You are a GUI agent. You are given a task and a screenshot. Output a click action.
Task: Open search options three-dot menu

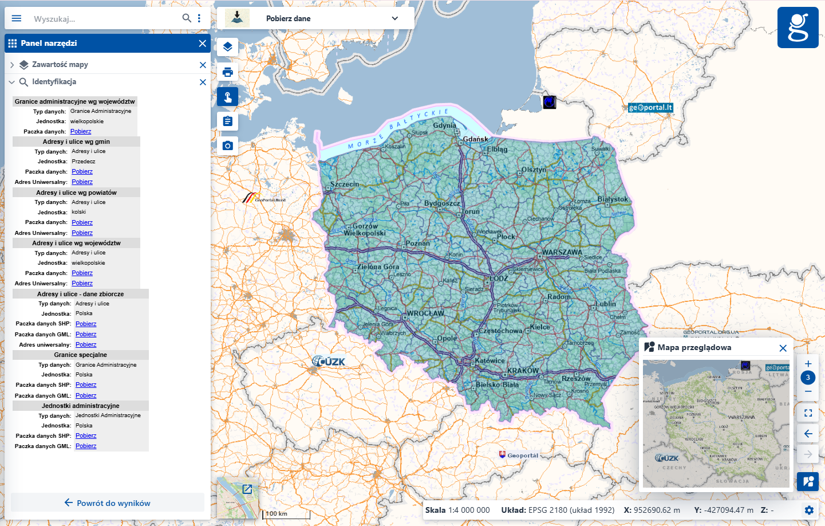coord(199,18)
